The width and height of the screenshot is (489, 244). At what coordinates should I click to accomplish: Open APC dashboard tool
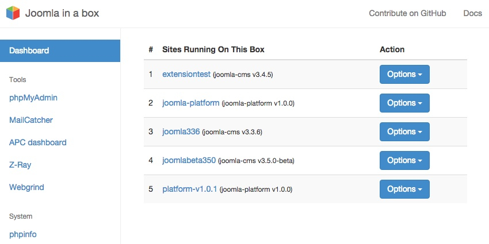point(38,142)
